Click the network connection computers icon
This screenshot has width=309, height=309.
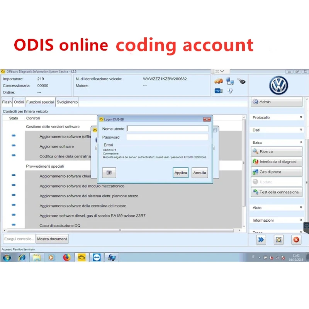(x=230, y=81)
